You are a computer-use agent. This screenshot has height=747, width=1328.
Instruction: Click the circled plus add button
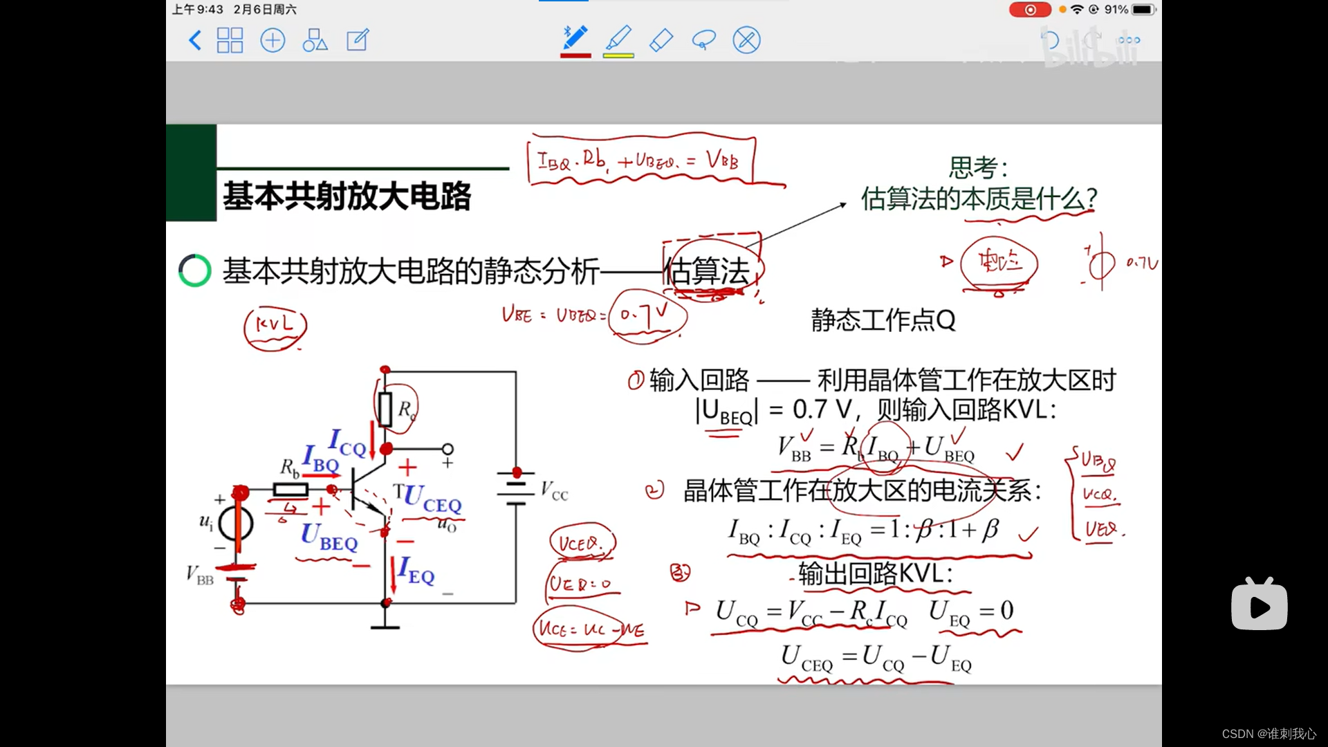pyautogui.click(x=273, y=40)
